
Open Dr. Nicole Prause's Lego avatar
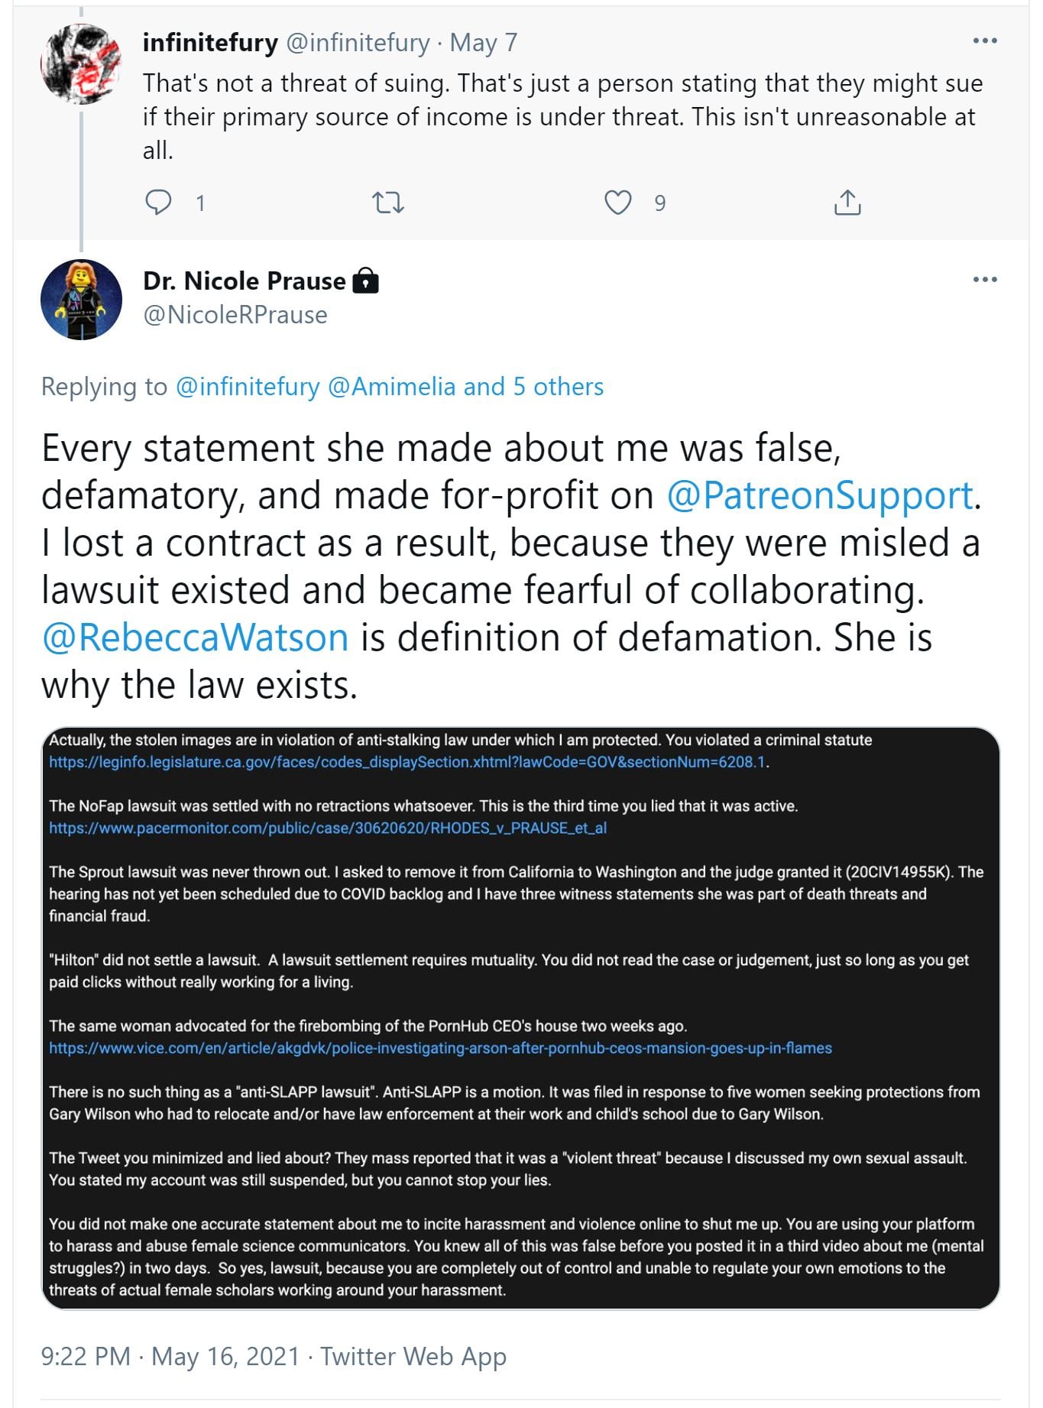tap(81, 300)
